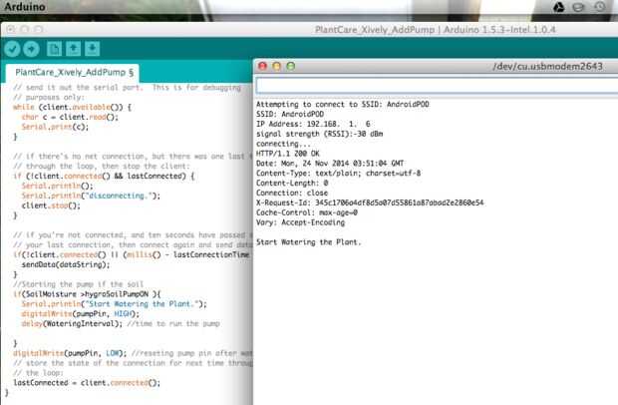618x405 pixels.
Task: Click 'signal strength (RSSI):-30 dBm' line
Action: tap(319, 134)
